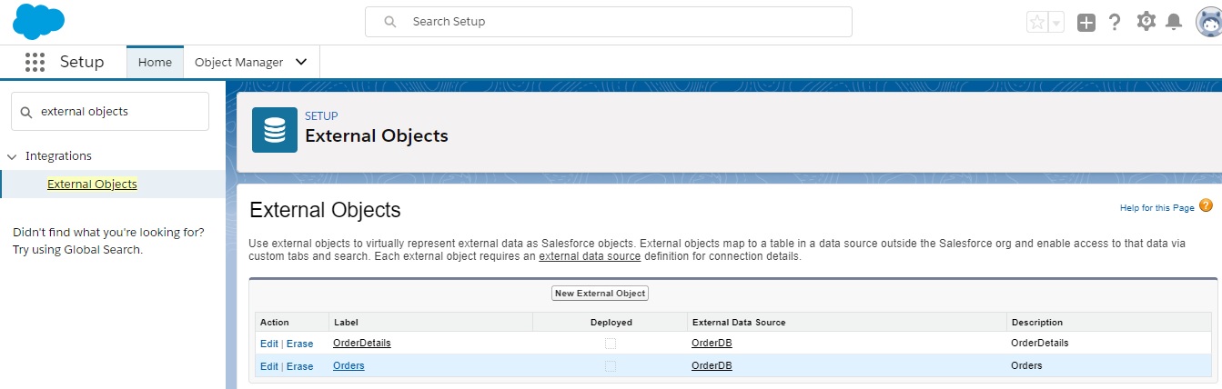The width and height of the screenshot is (1222, 389).
Task: Select External Objects in the sidebar
Action: (92, 184)
